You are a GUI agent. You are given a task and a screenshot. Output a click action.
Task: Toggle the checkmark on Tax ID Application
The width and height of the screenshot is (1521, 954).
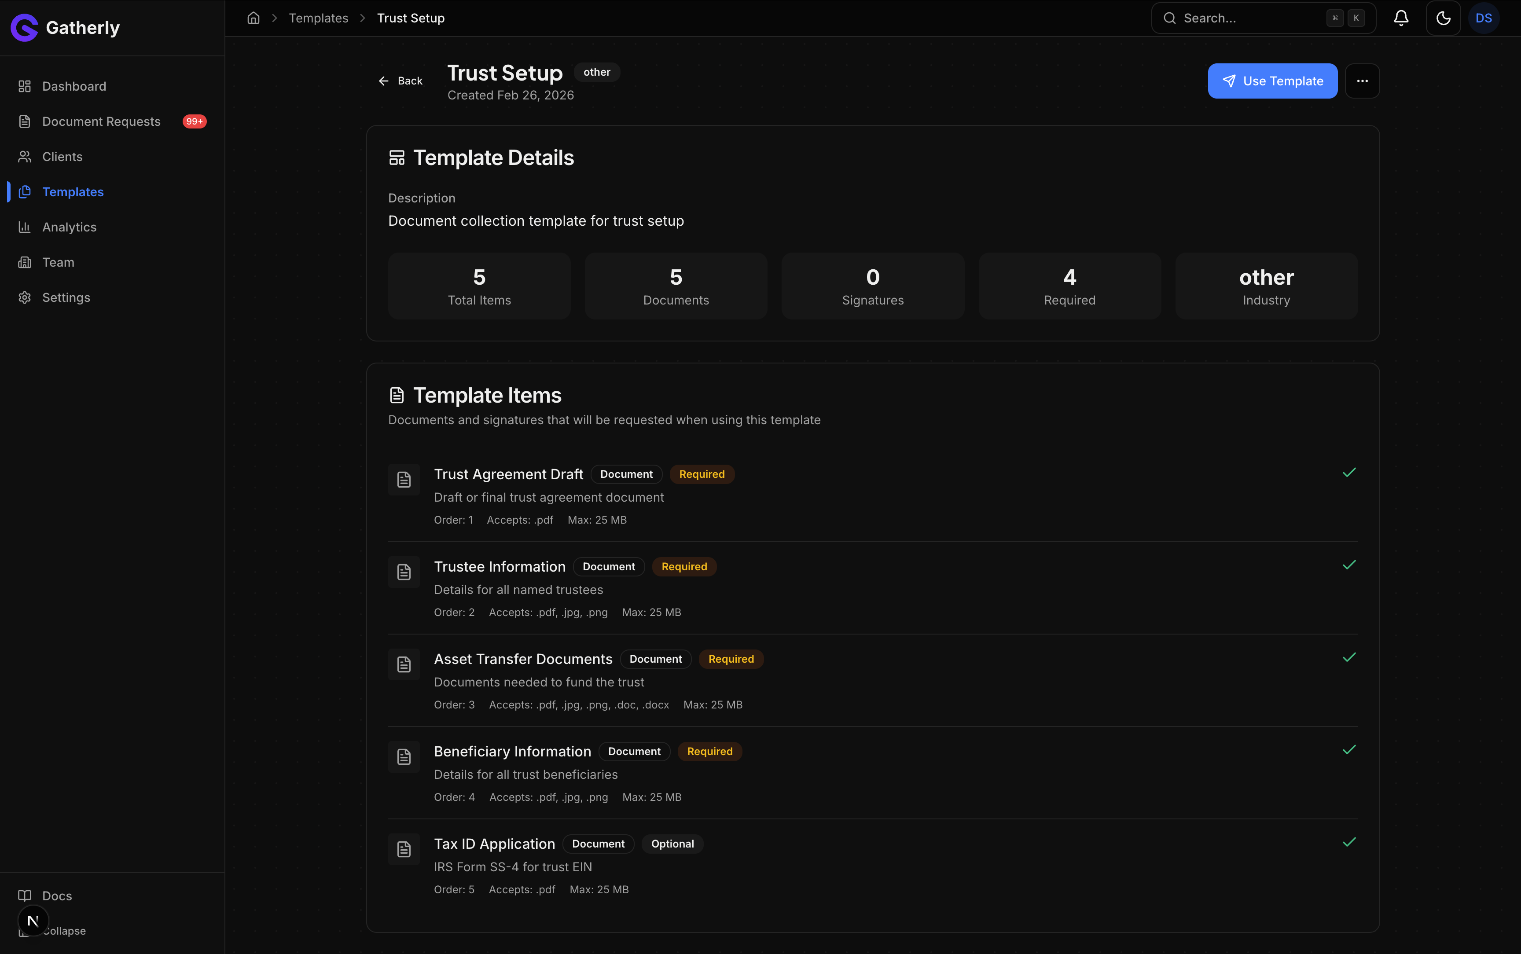pyautogui.click(x=1350, y=842)
